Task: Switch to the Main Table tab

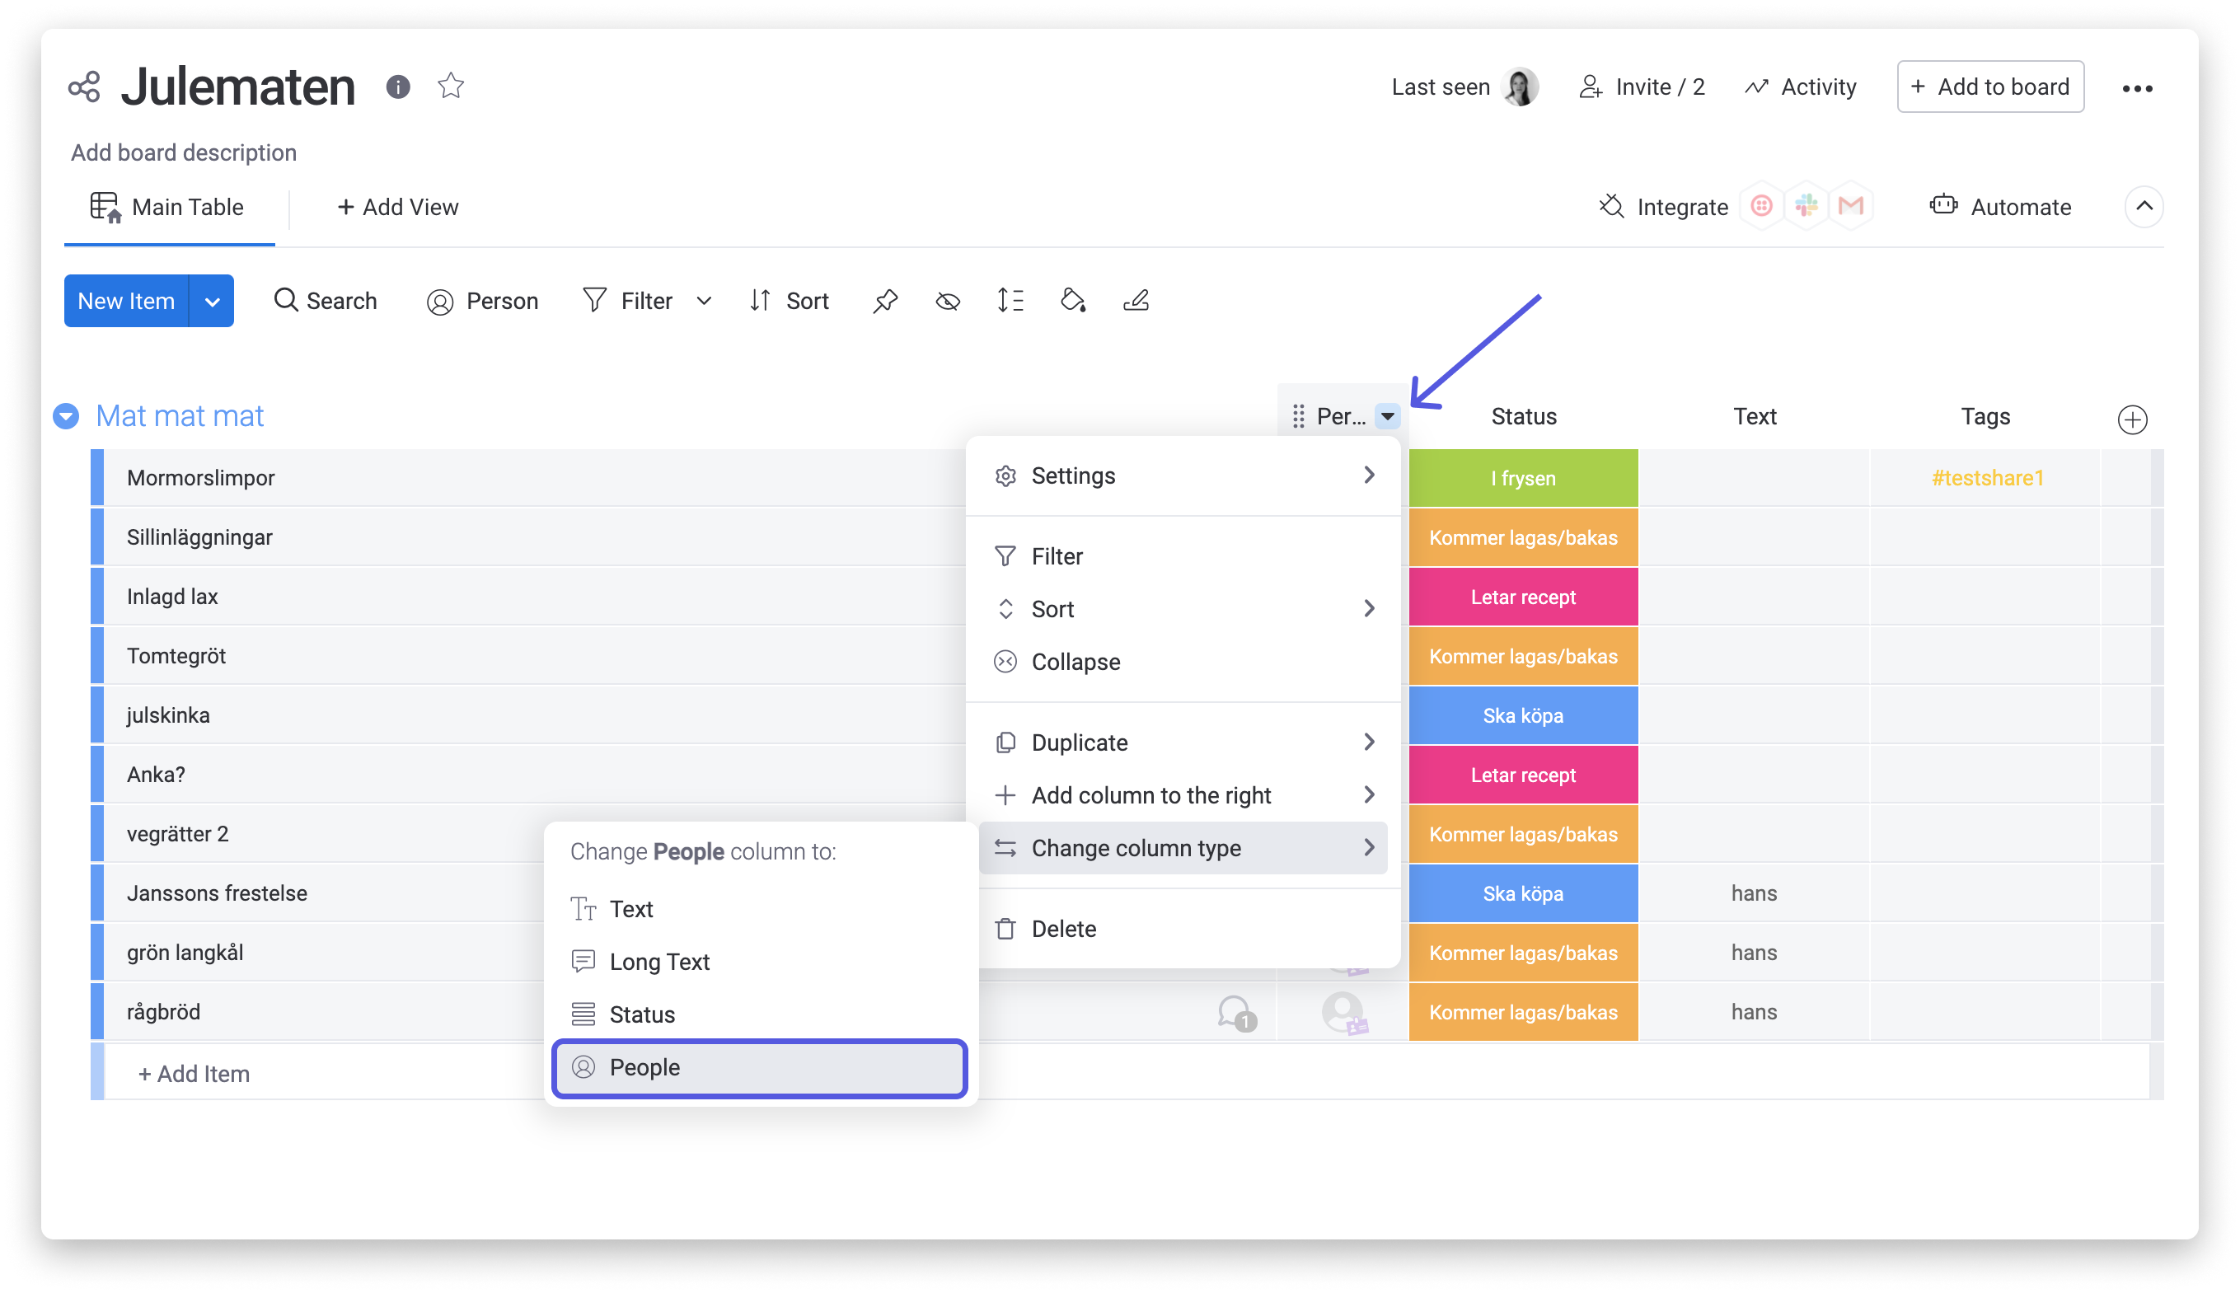Action: coord(169,207)
